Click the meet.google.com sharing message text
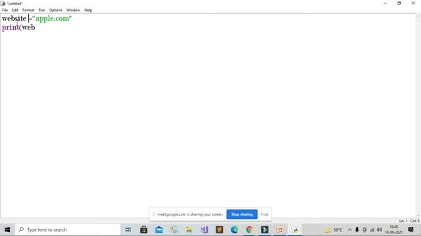421x236 pixels. click(x=190, y=214)
